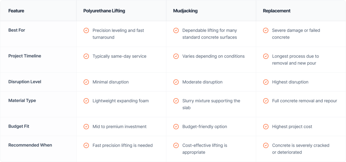The image size is (346, 162).
Task: Select the Polyurethane Lifting column header
Action: point(104,11)
